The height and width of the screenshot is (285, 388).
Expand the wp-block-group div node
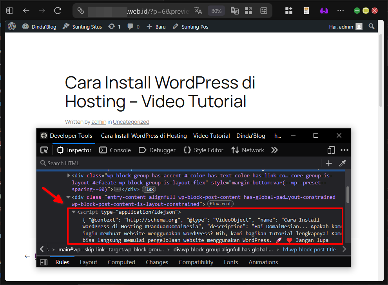pyautogui.click(x=69, y=175)
